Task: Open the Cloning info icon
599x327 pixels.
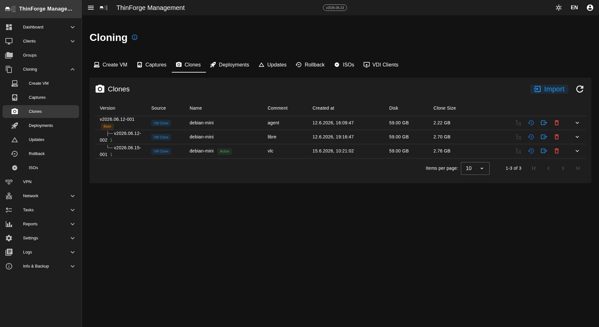Action: point(135,37)
